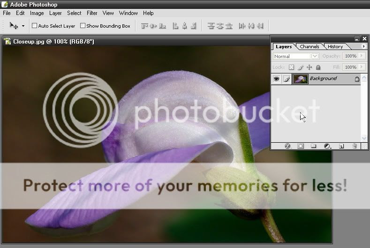Enable the Auto Select Layer checkbox
This screenshot has height=248, width=370.
34,25
